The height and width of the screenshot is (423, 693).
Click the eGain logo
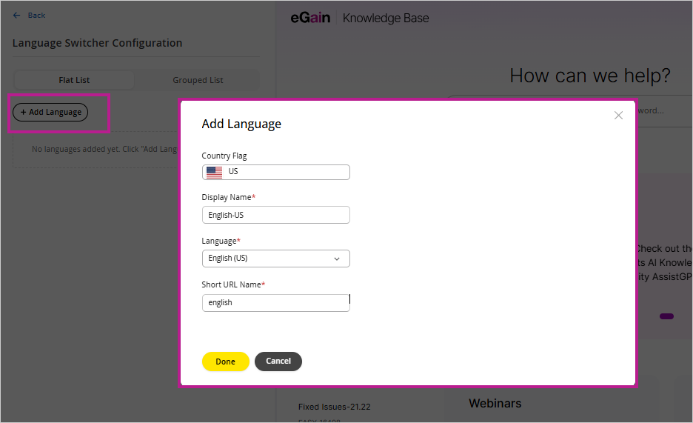point(310,18)
